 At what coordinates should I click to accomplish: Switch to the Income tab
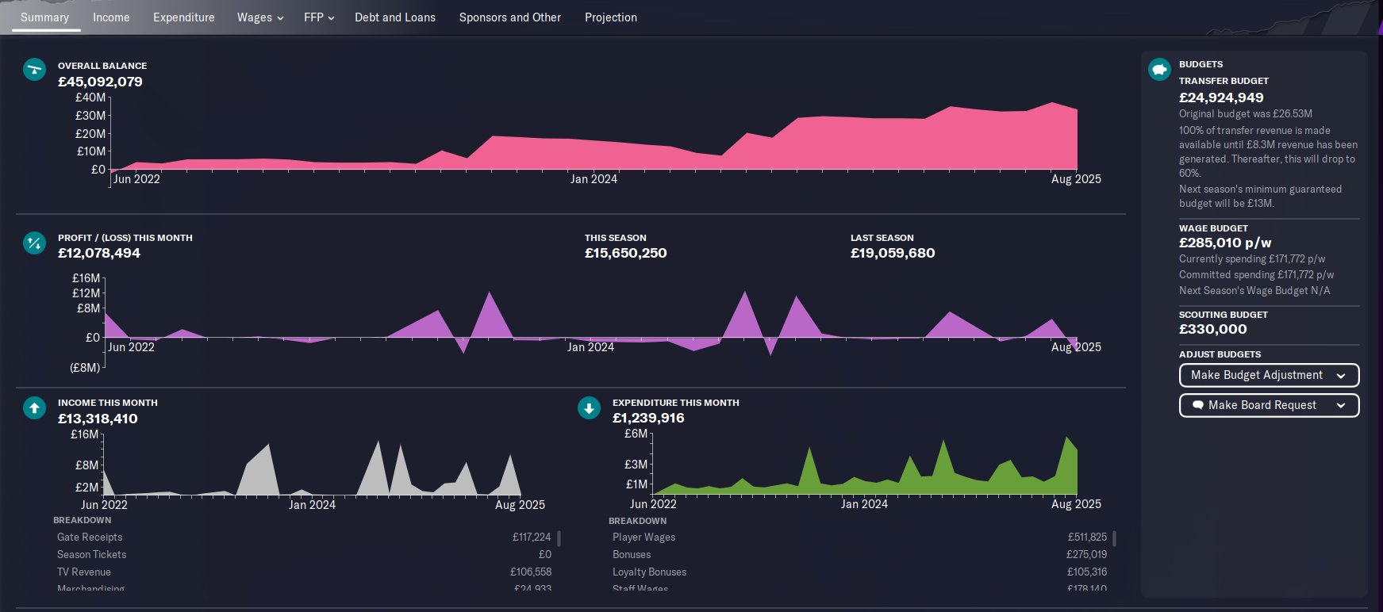[x=111, y=17]
